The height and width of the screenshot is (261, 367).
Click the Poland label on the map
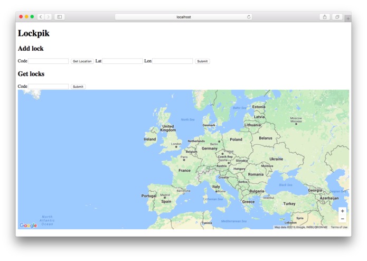pyautogui.click(x=236, y=139)
